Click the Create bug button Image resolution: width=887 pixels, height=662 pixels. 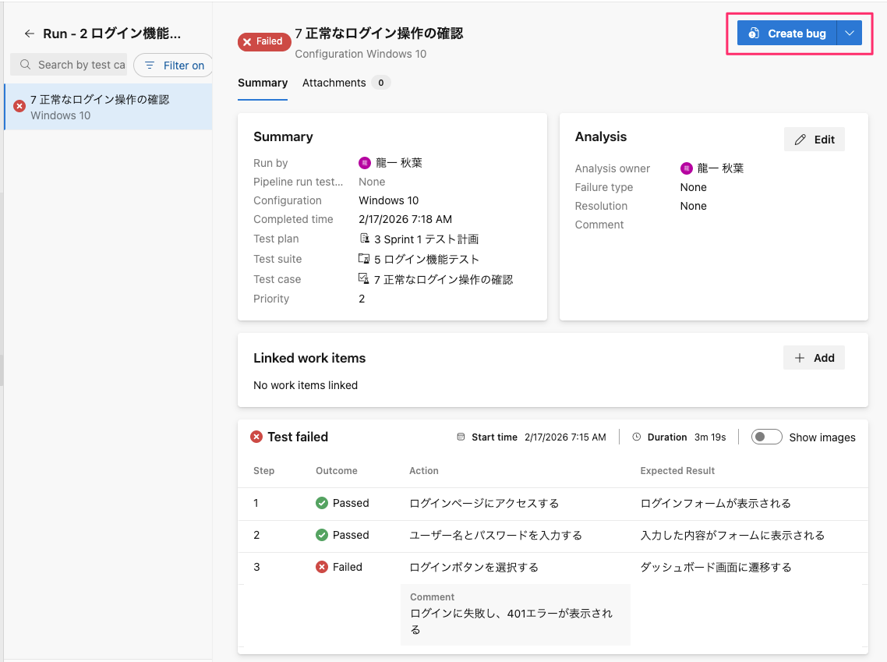pos(787,34)
